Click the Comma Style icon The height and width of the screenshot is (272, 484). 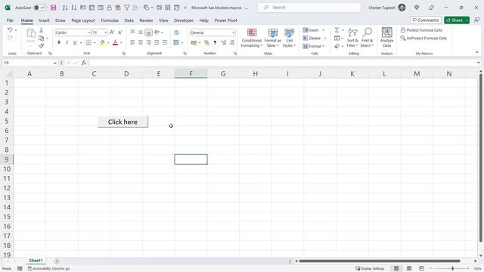tap(215, 42)
